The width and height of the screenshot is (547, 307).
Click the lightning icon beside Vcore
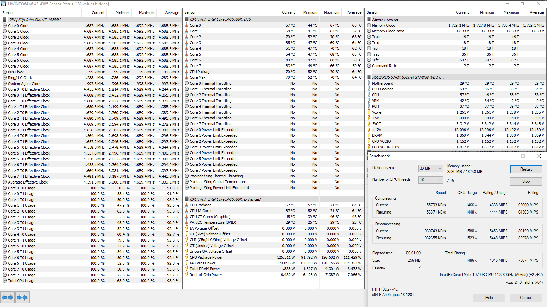(x=369, y=112)
